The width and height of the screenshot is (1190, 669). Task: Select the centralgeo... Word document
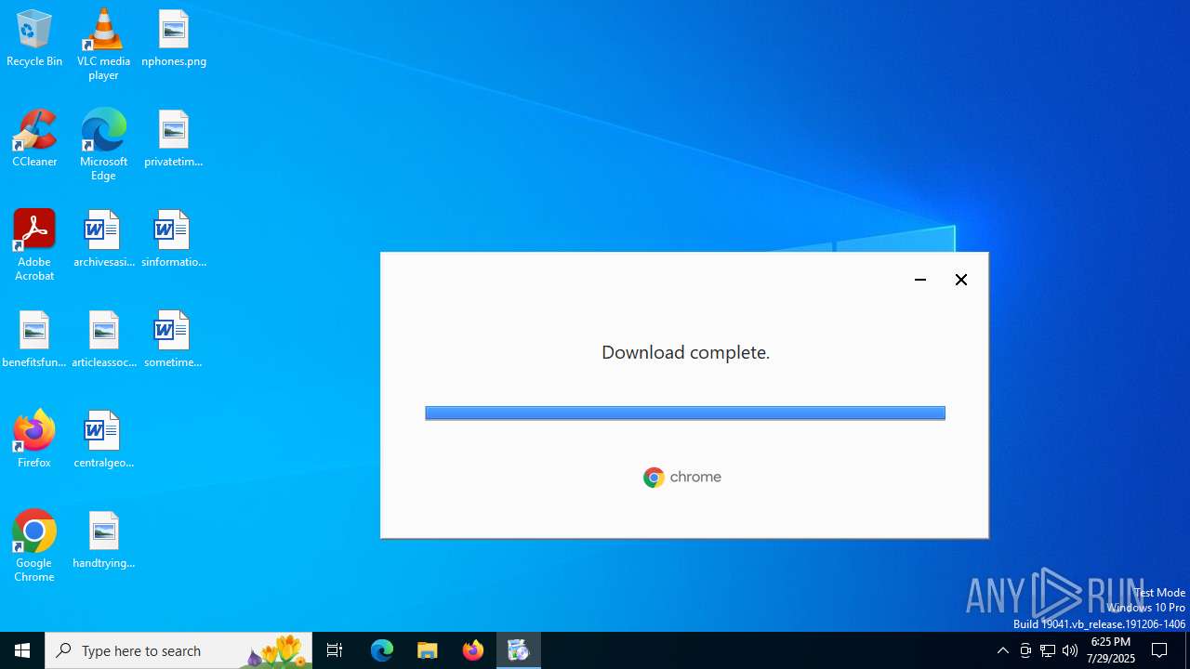tap(103, 439)
